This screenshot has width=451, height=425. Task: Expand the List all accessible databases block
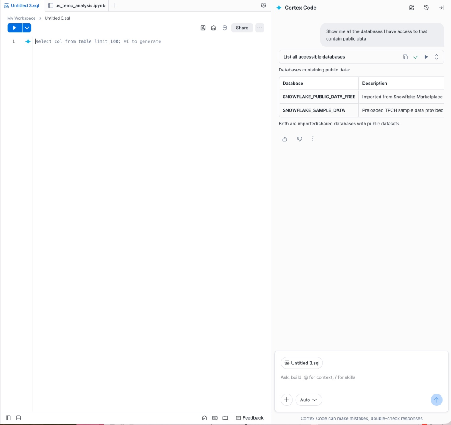click(x=436, y=57)
